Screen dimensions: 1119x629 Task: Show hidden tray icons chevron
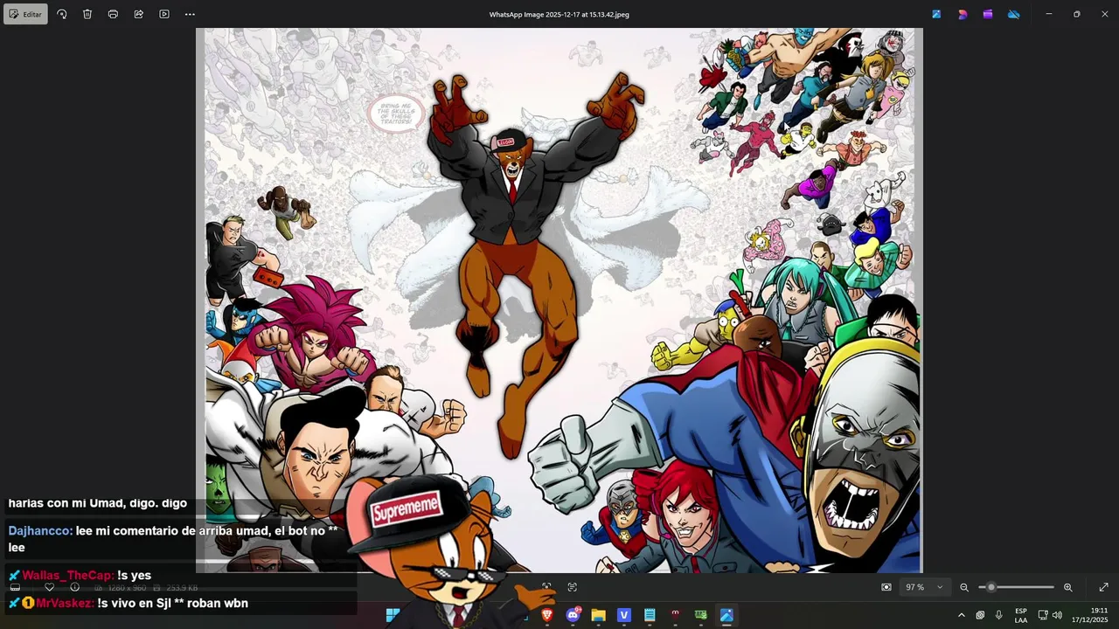point(962,615)
